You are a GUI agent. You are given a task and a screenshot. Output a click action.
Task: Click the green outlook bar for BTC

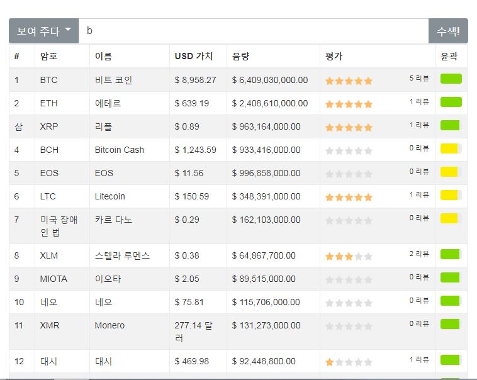pyautogui.click(x=451, y=79)
